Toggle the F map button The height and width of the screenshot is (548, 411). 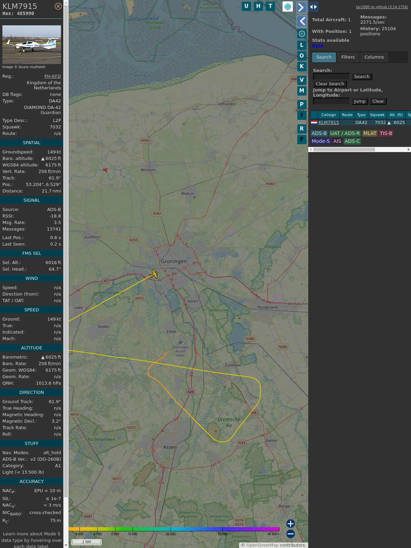302,139
